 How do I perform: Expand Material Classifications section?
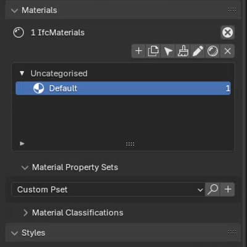point(25,213)
